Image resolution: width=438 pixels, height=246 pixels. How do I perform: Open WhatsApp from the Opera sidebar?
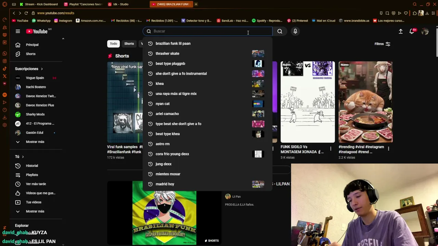[4, 54]
